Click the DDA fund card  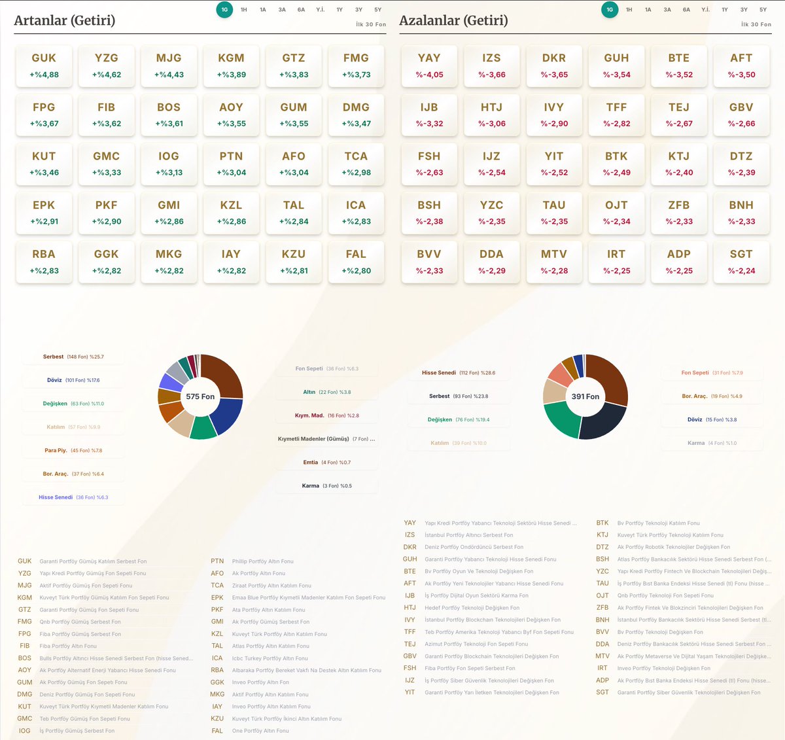coord(491,262)
